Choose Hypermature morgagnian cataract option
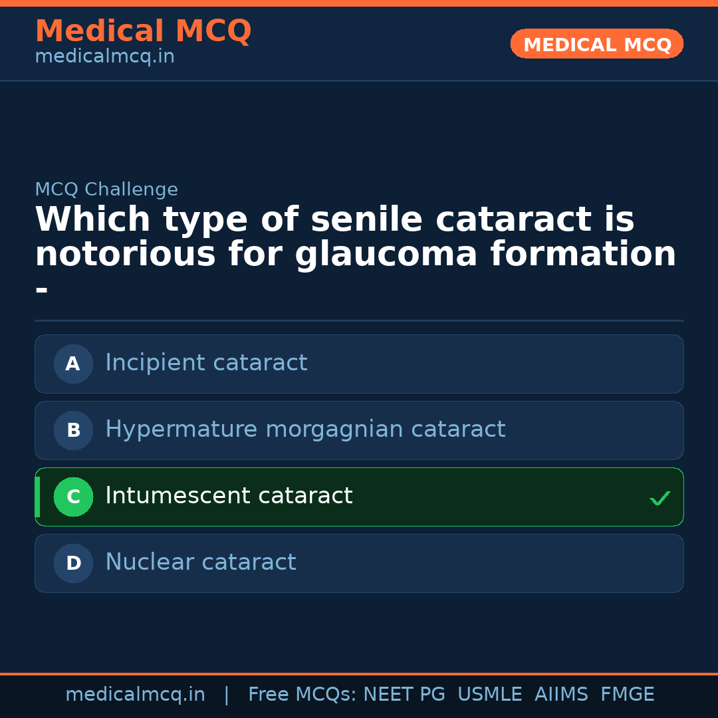718x718 pixels. click(305, 429)
